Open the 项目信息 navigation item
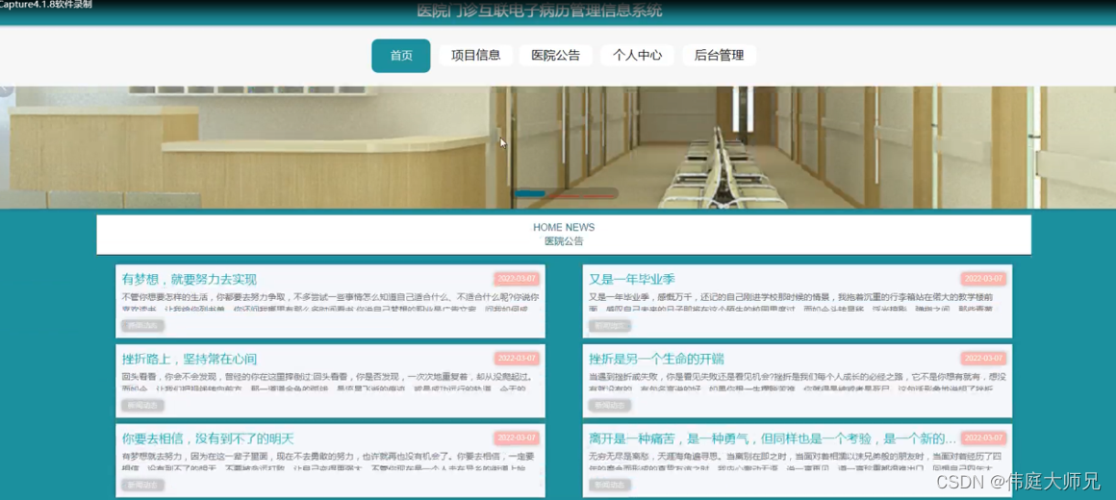This screenshot has height=500, width=1116. click(x=475, y=56)
